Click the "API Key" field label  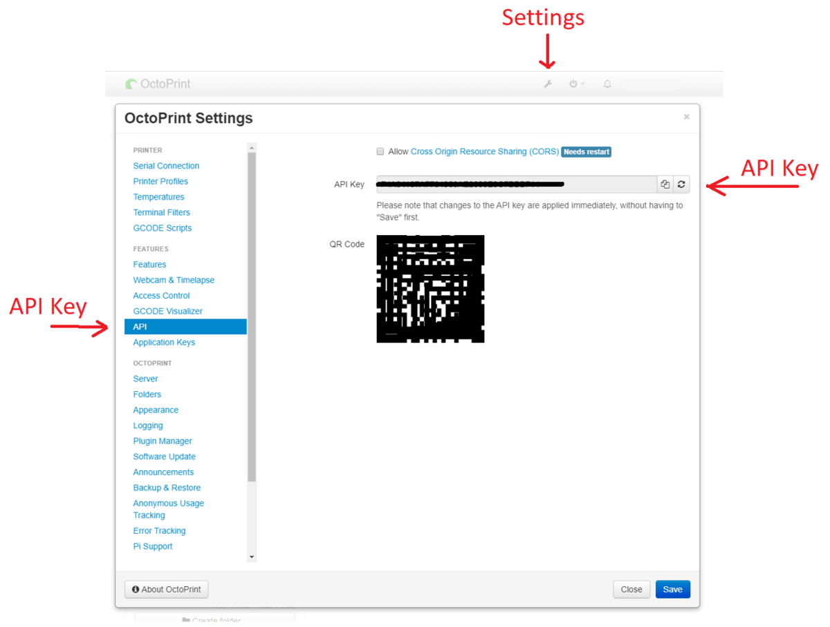pos(349,185)
